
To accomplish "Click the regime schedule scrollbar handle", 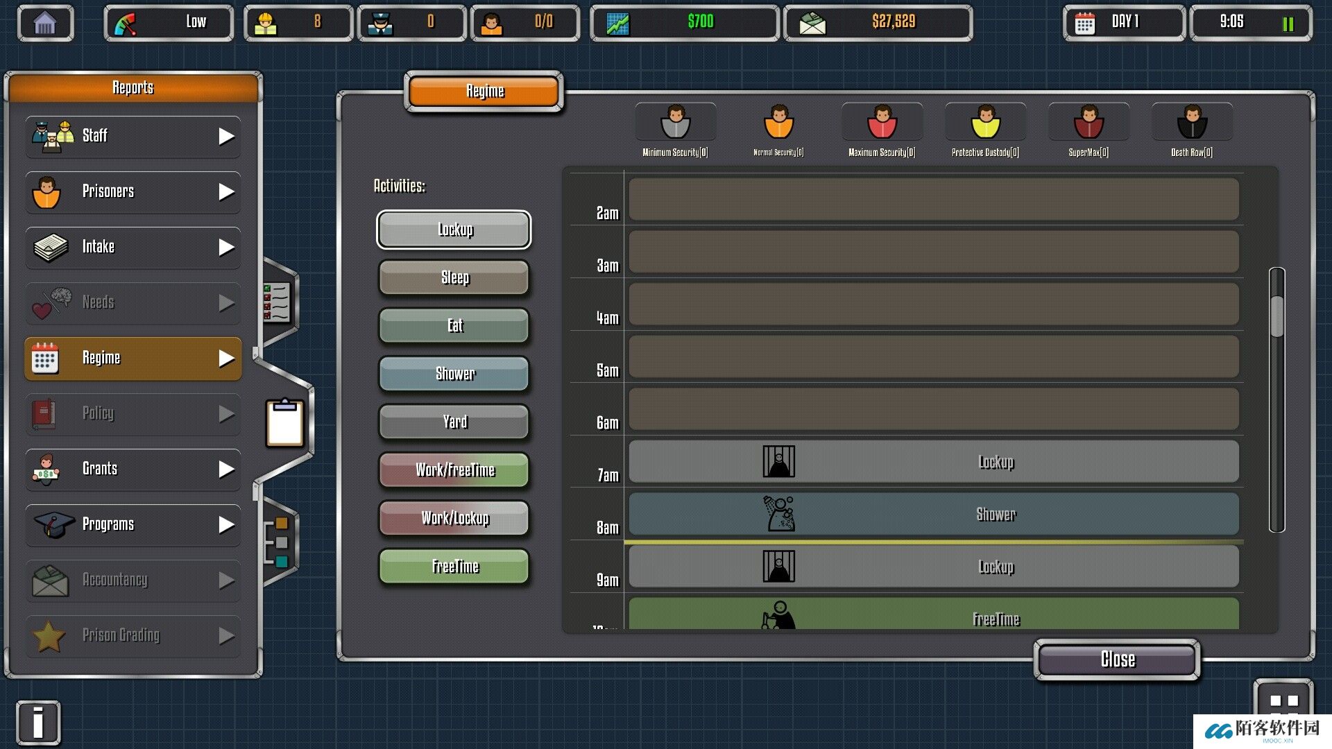I will coord(1276,316).
